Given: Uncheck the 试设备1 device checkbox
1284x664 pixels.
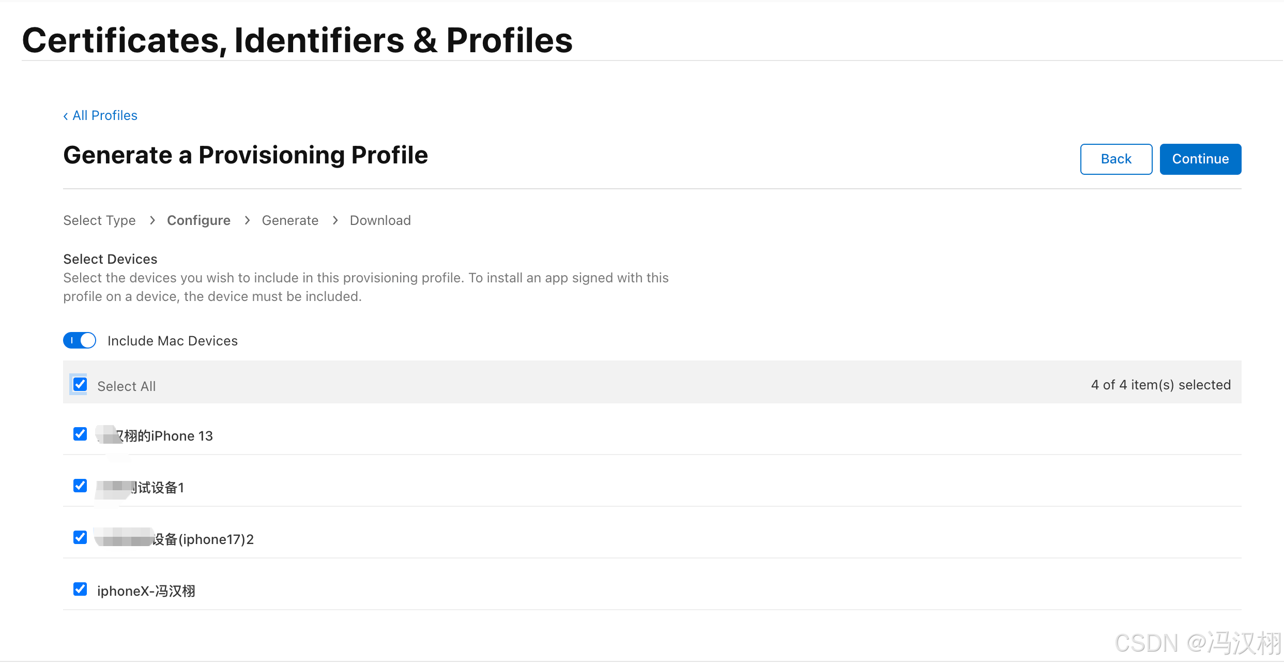Looking at the screenshot, I should tap(80, 486).
